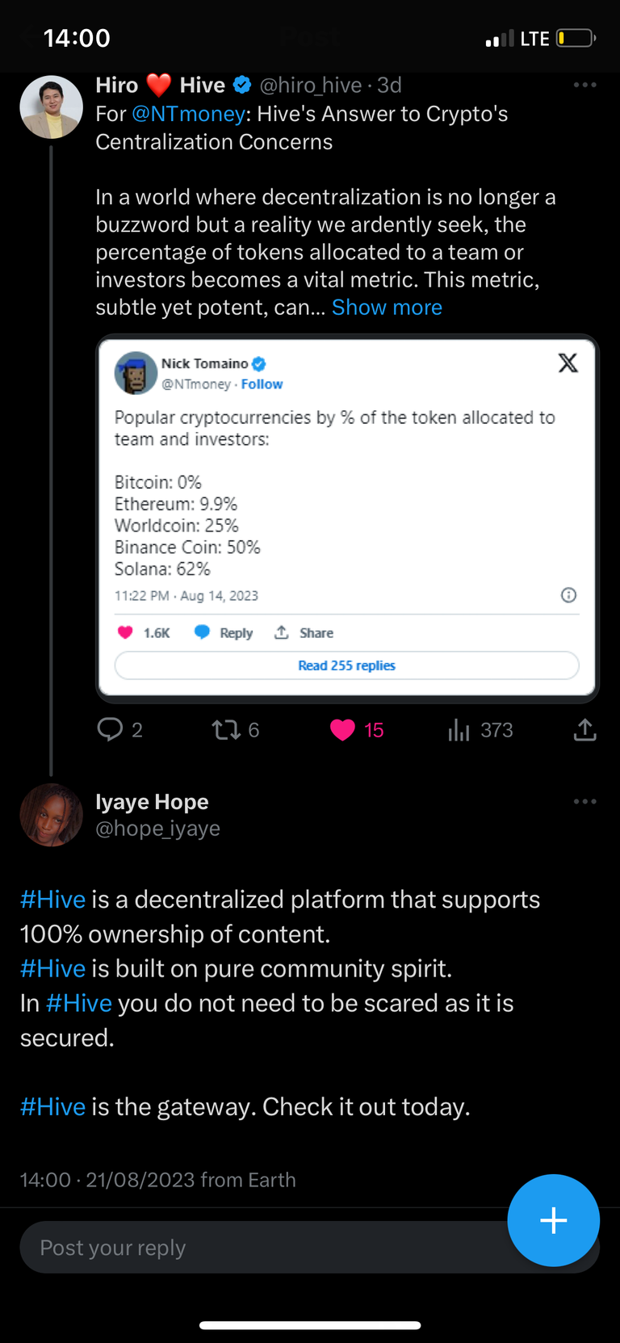Open three-dot menu on Hiro's post
620x1343 pixels.
click(584, 85)
